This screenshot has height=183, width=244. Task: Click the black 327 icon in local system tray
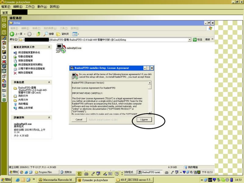pos(210,180)
